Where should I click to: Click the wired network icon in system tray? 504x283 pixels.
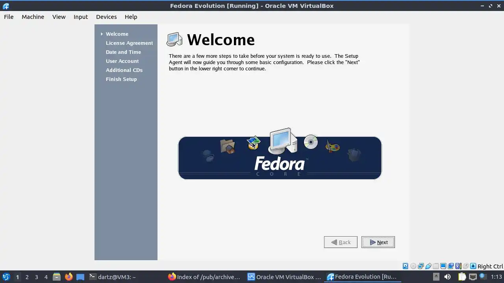pyautogui.click(x=473, y=277)
